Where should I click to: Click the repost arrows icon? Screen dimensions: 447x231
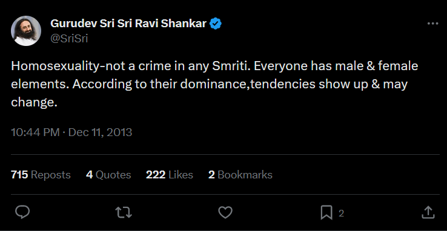point(124,212)
